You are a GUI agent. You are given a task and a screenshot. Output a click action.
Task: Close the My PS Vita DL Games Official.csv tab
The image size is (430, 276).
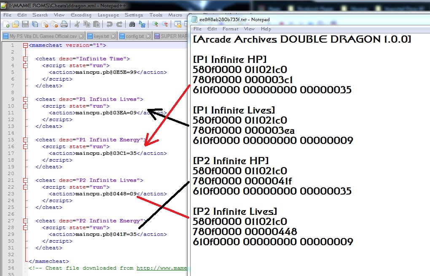81,36
